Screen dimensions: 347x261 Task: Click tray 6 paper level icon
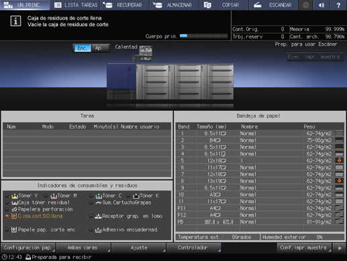point(339,167)
